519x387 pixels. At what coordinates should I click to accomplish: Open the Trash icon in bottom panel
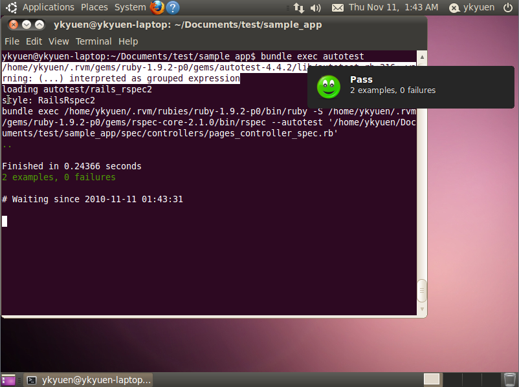pos(509,379)
